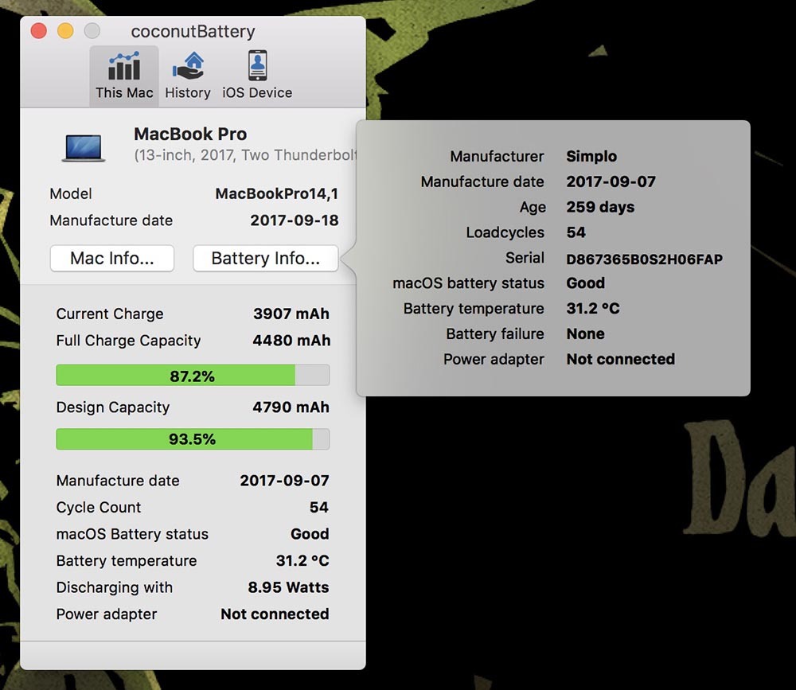Click the serial D867365B0S2H06FAP

pyautogui.click(x=644, y=259)
